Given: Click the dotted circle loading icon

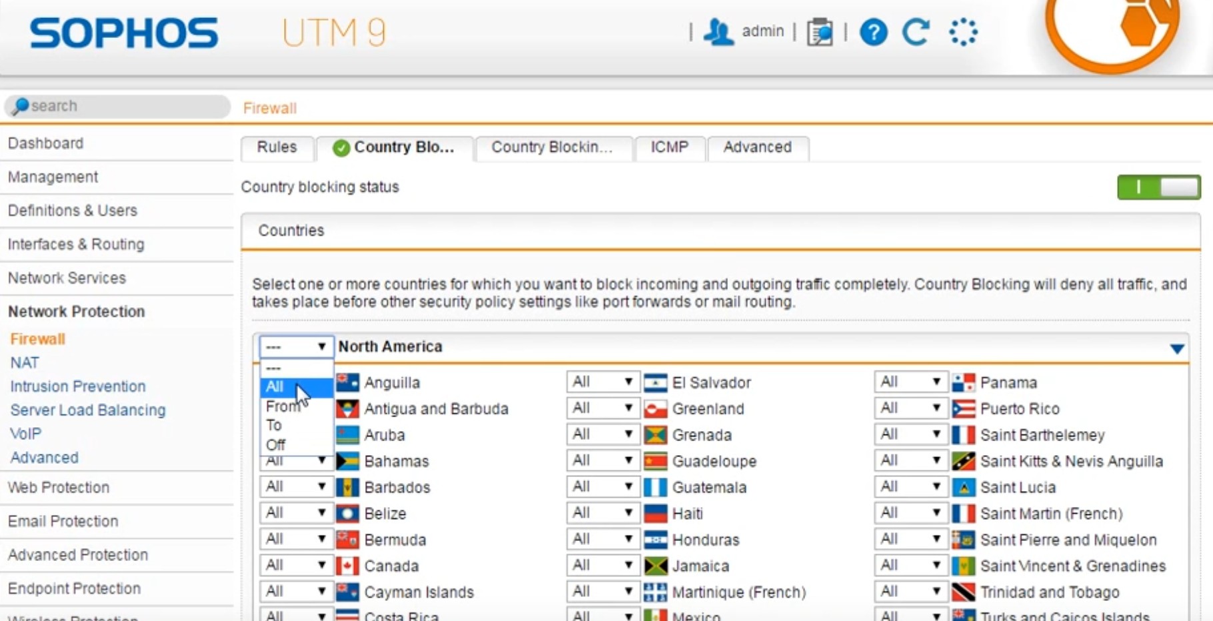Looking at the screenshot, I should pyautogui.click(x=963, y=31).
